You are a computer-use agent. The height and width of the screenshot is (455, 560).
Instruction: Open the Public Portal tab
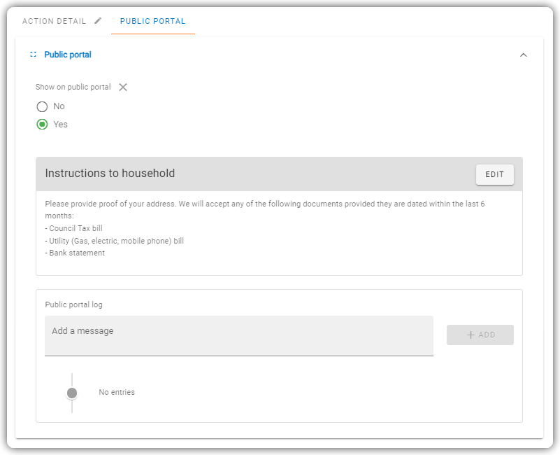(153, 21)
